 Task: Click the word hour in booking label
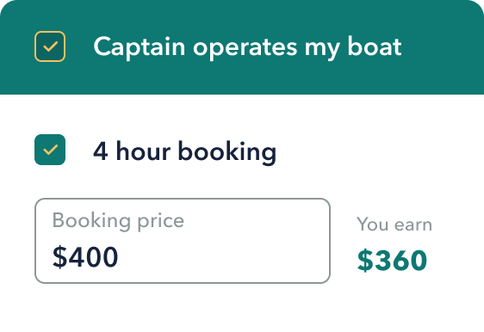pyautogui.click(x=143, y=151)
